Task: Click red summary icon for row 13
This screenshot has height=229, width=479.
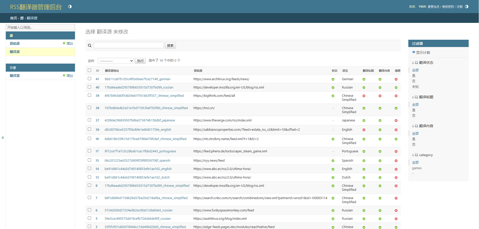Action: pos(396,178)
